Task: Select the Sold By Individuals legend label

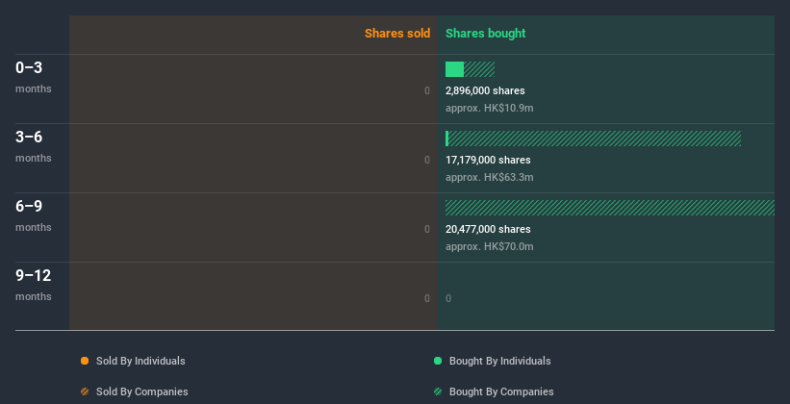Action: pos(140,361)
